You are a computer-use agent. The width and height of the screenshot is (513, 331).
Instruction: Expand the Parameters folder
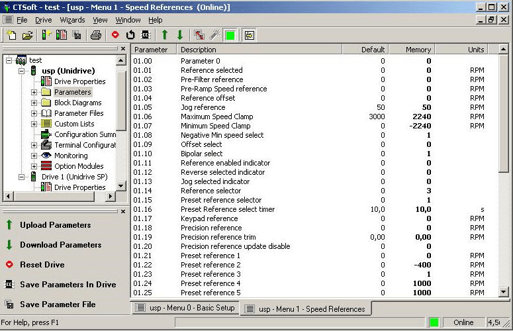pos(34,92)
